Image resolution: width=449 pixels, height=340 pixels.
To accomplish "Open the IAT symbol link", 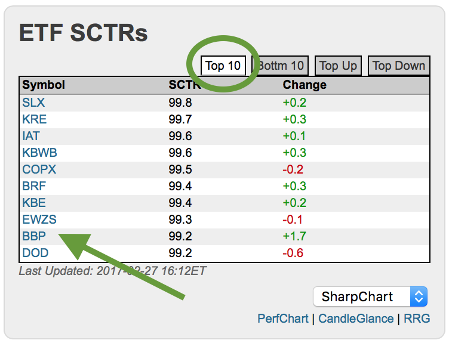I will (x=31, y=136).
